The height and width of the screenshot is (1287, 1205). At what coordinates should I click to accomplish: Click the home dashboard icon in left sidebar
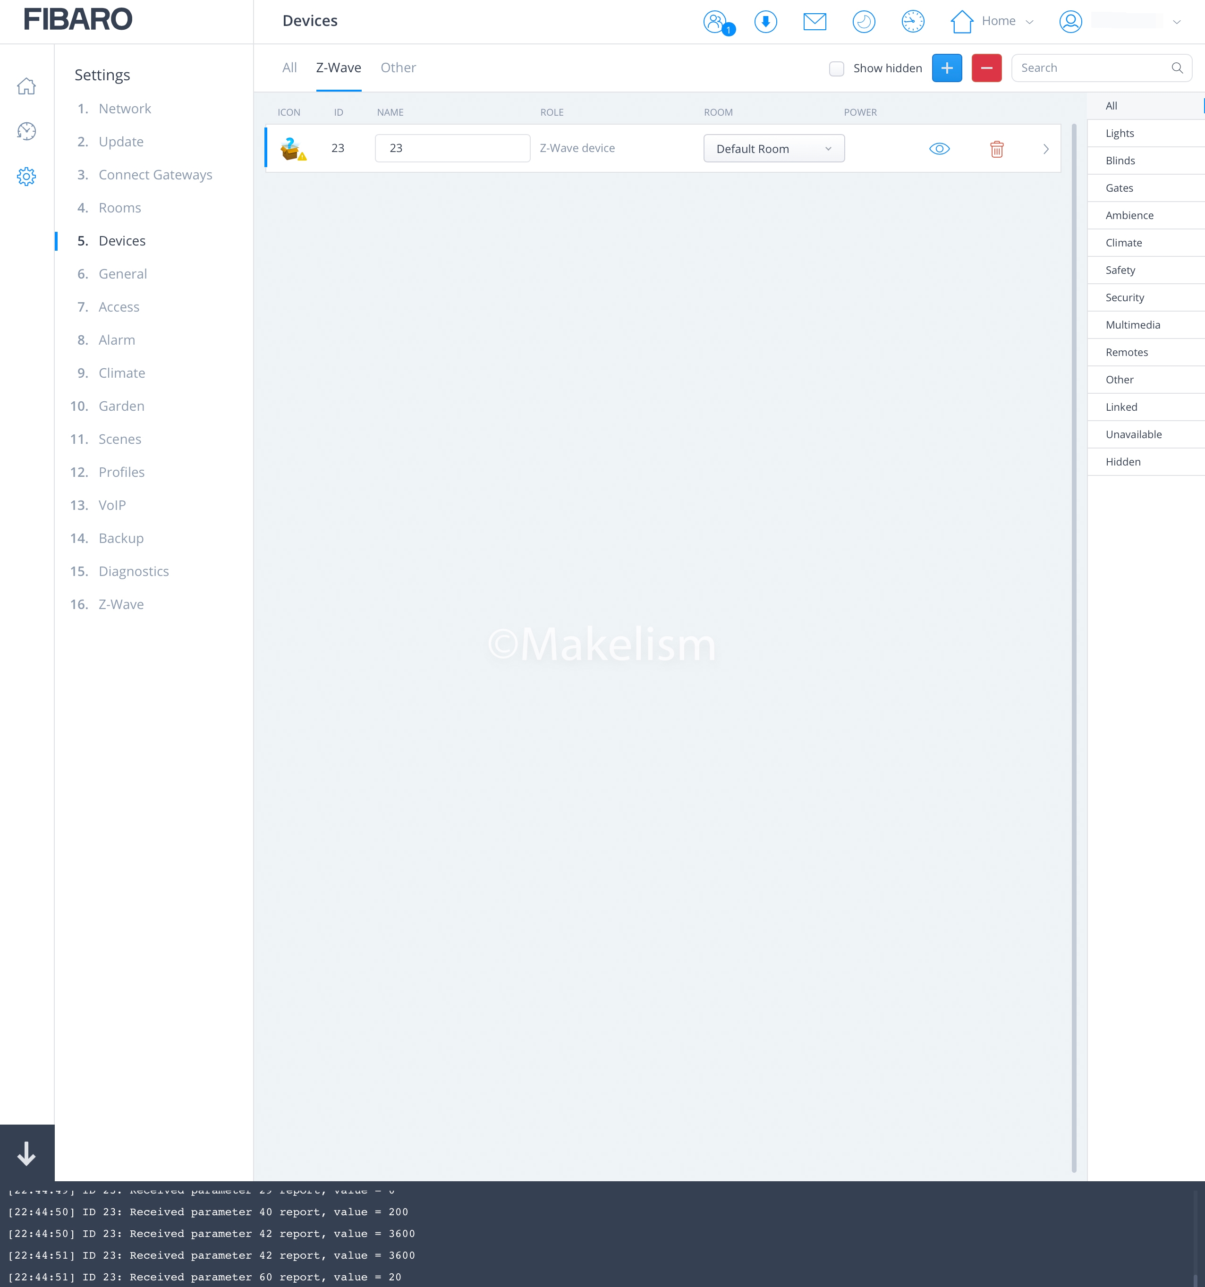coord(26,86)
